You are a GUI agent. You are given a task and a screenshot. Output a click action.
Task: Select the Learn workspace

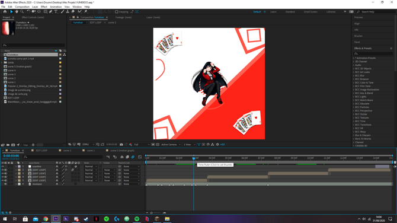(273, 12)
